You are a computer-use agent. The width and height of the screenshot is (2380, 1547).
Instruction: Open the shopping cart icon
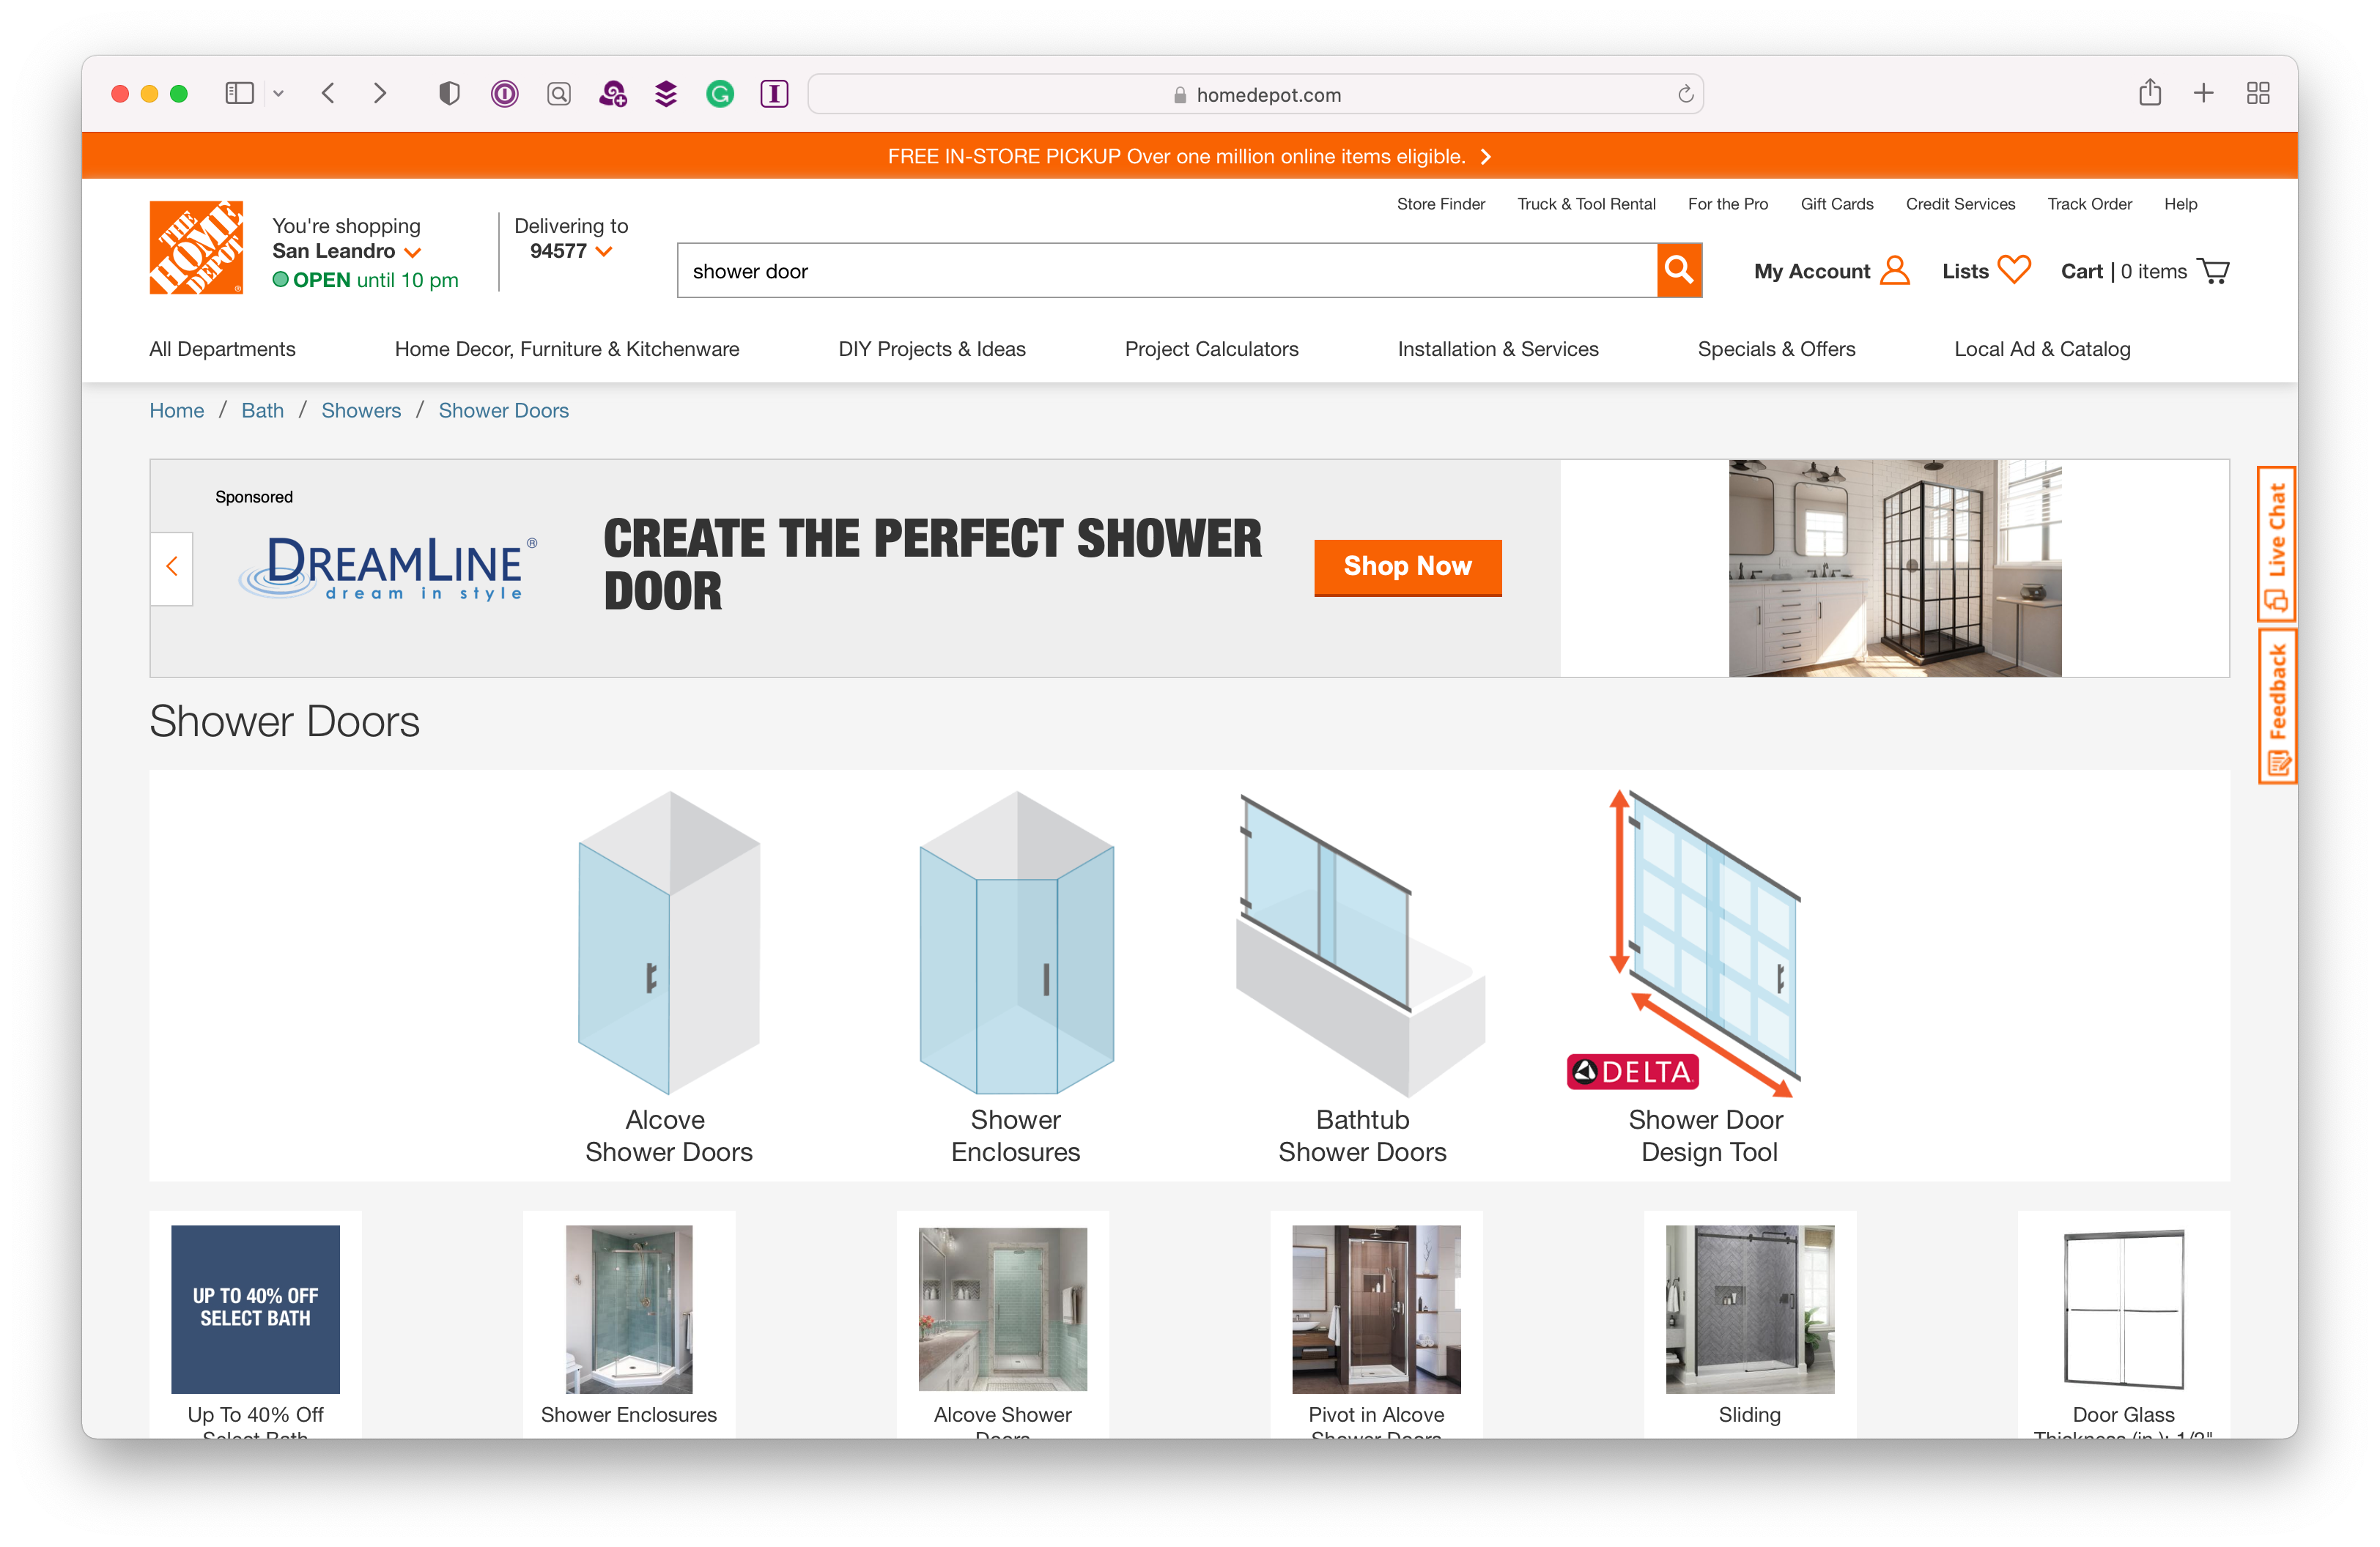coord(2215,271)
